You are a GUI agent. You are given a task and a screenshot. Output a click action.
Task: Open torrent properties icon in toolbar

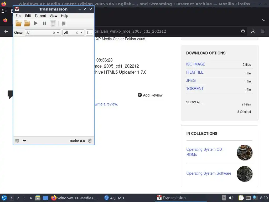tap(64, 23)
